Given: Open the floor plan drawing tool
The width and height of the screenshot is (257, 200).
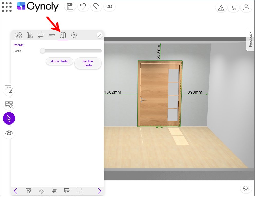Looking at the screenshot, I should pyautogui.click(x=9, y=90).
